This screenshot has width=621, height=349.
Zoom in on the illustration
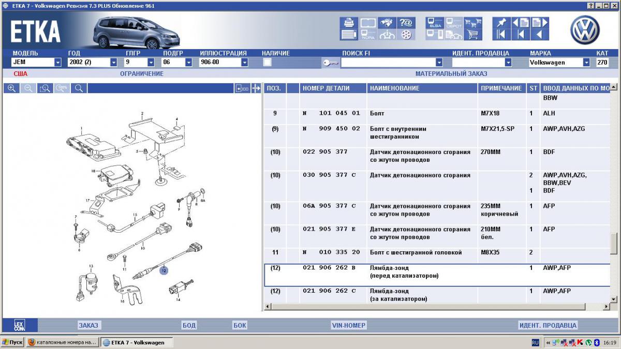tap(11, 88)
